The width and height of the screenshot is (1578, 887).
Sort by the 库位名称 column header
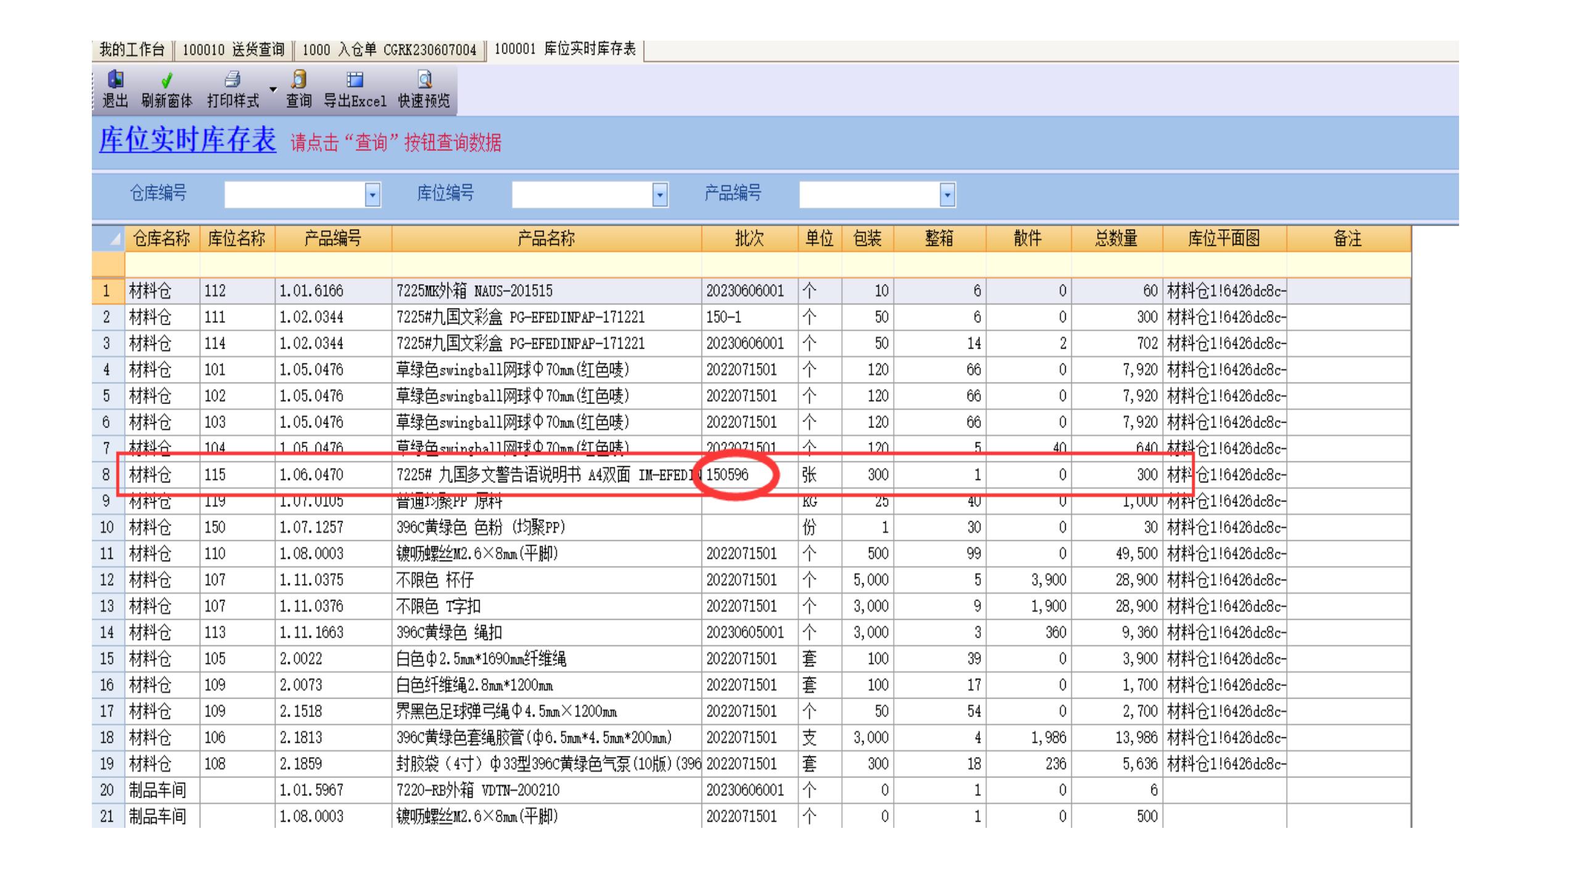[237, 238]
